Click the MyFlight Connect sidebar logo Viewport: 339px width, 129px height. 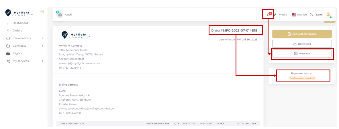point(19,13)
